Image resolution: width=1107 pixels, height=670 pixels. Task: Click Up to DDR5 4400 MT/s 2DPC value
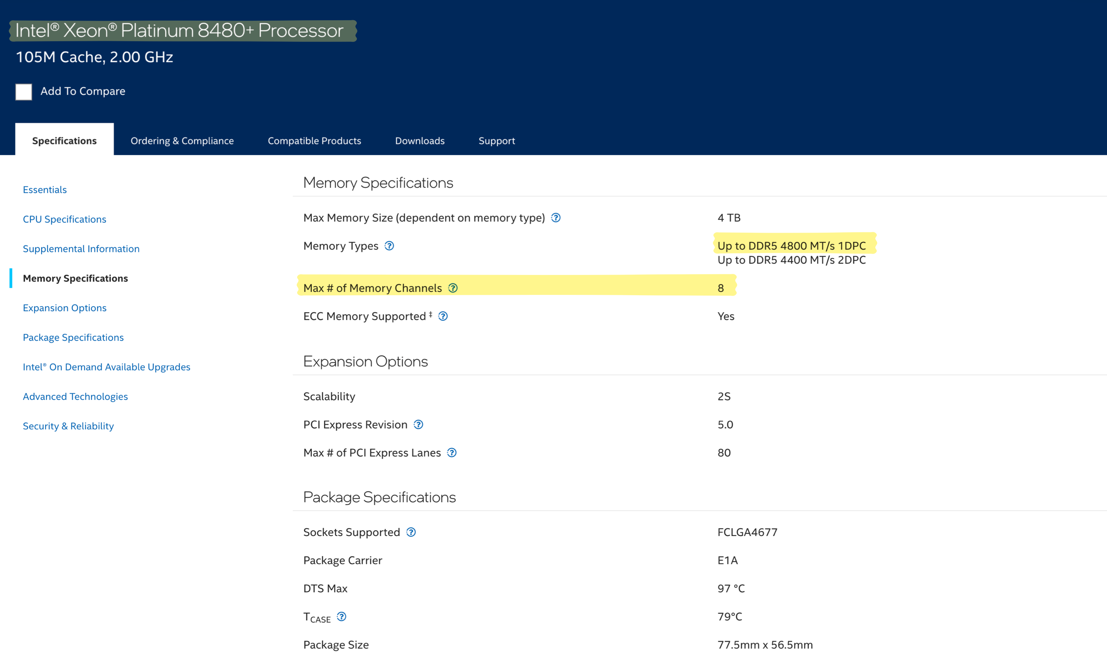click(x=792, y=260)
